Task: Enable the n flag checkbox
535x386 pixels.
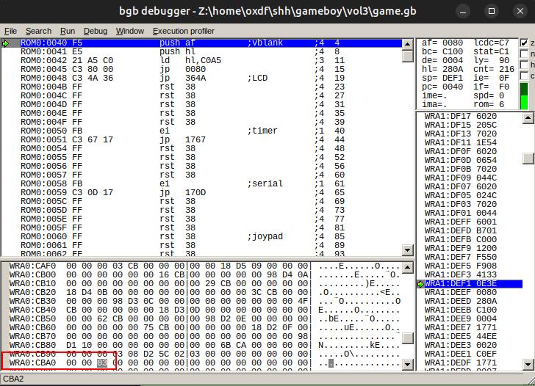Action: coord(524,54)
